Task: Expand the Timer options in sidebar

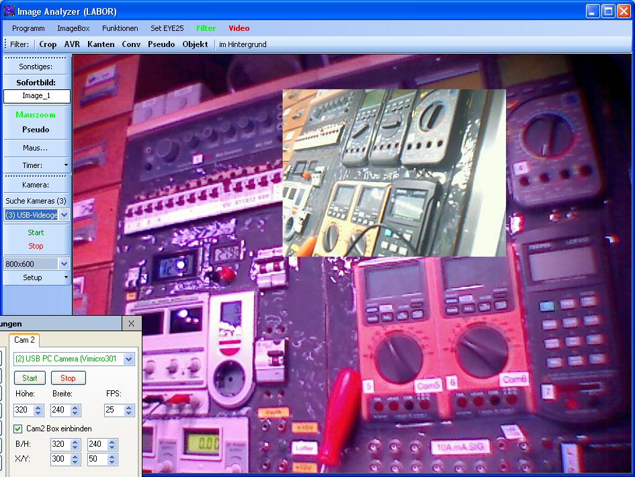Action: click(x=65, y=165)
